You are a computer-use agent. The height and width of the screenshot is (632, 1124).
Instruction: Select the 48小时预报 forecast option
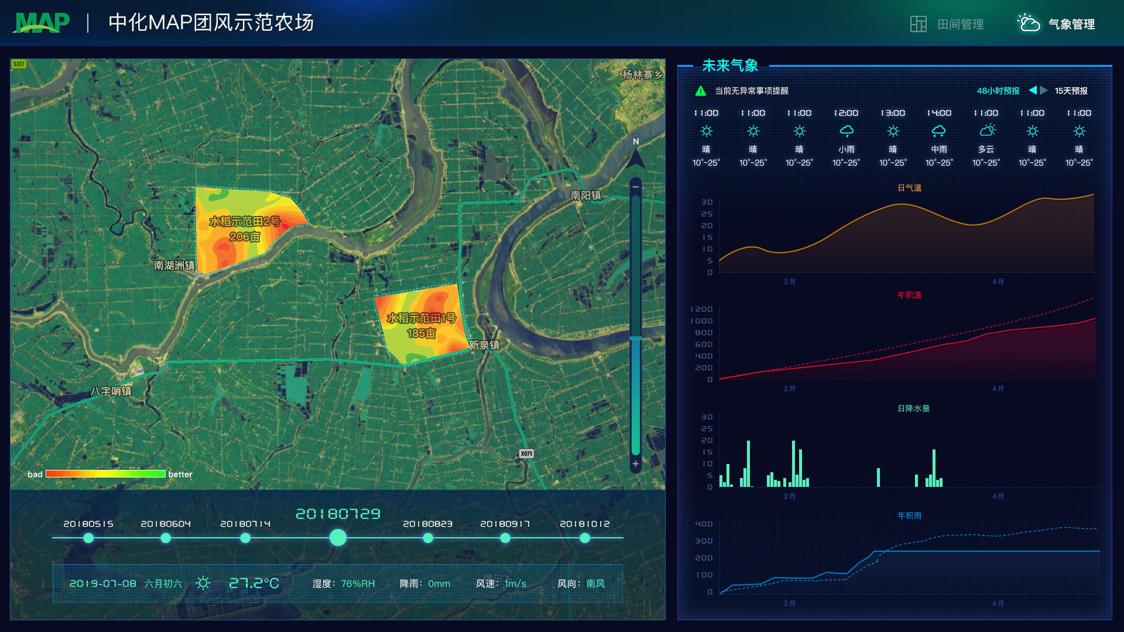[x=998, y=91]
